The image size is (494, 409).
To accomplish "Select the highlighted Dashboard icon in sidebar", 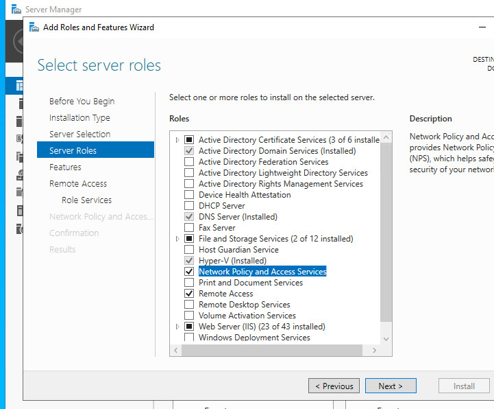I will pyautogui.click(x=18, y=86).
